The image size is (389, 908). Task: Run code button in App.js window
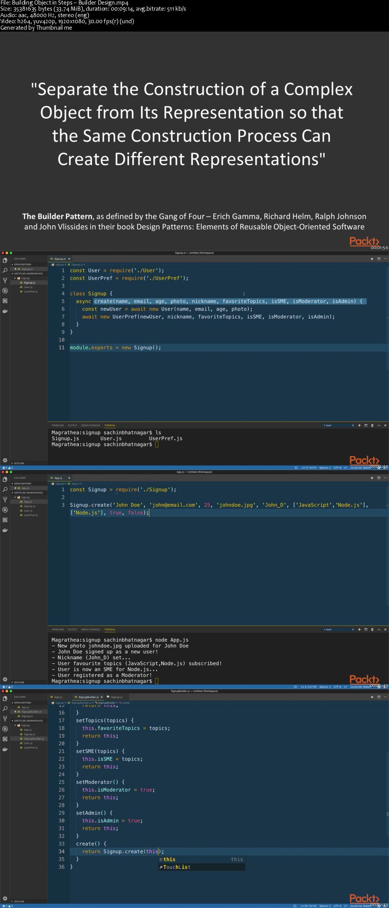[x=372, y=478]
